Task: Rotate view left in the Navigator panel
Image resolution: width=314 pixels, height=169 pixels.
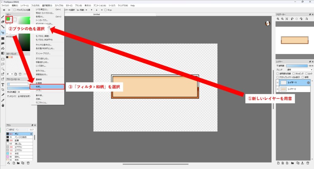Action: (x=293, y=19)
